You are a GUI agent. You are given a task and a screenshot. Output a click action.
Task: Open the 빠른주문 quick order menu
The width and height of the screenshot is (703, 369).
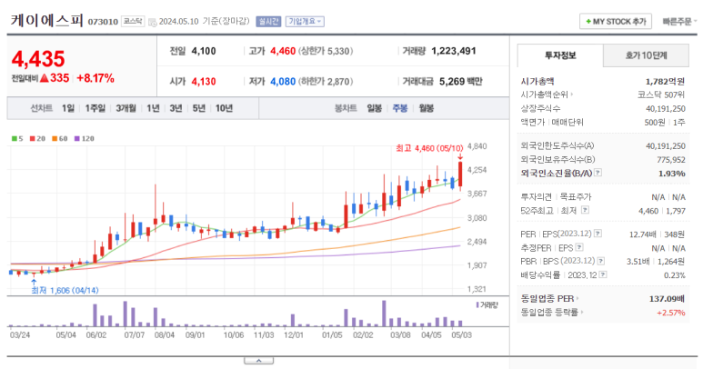point(679,22)
